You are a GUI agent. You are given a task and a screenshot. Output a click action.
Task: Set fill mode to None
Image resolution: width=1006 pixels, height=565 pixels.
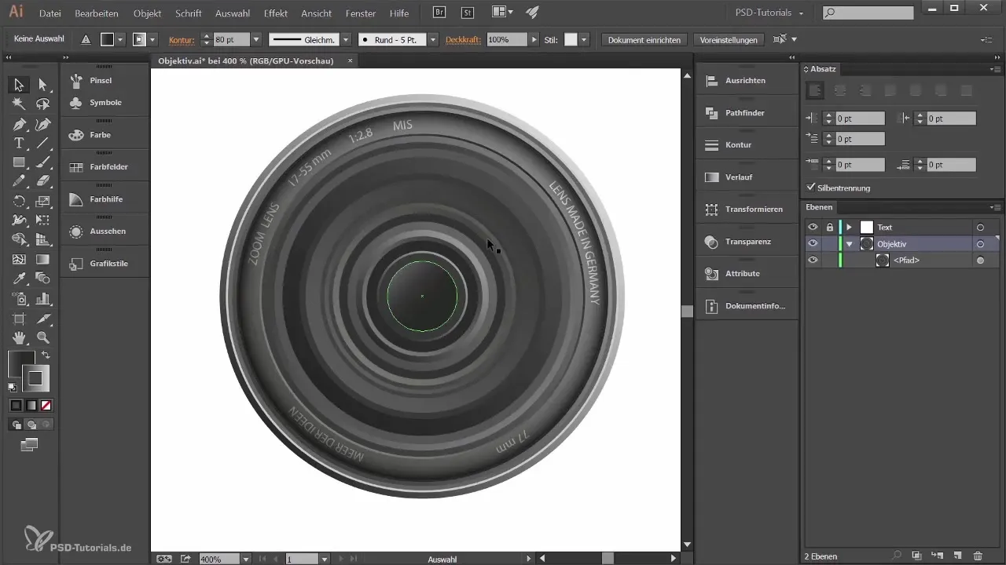point(46,406)
